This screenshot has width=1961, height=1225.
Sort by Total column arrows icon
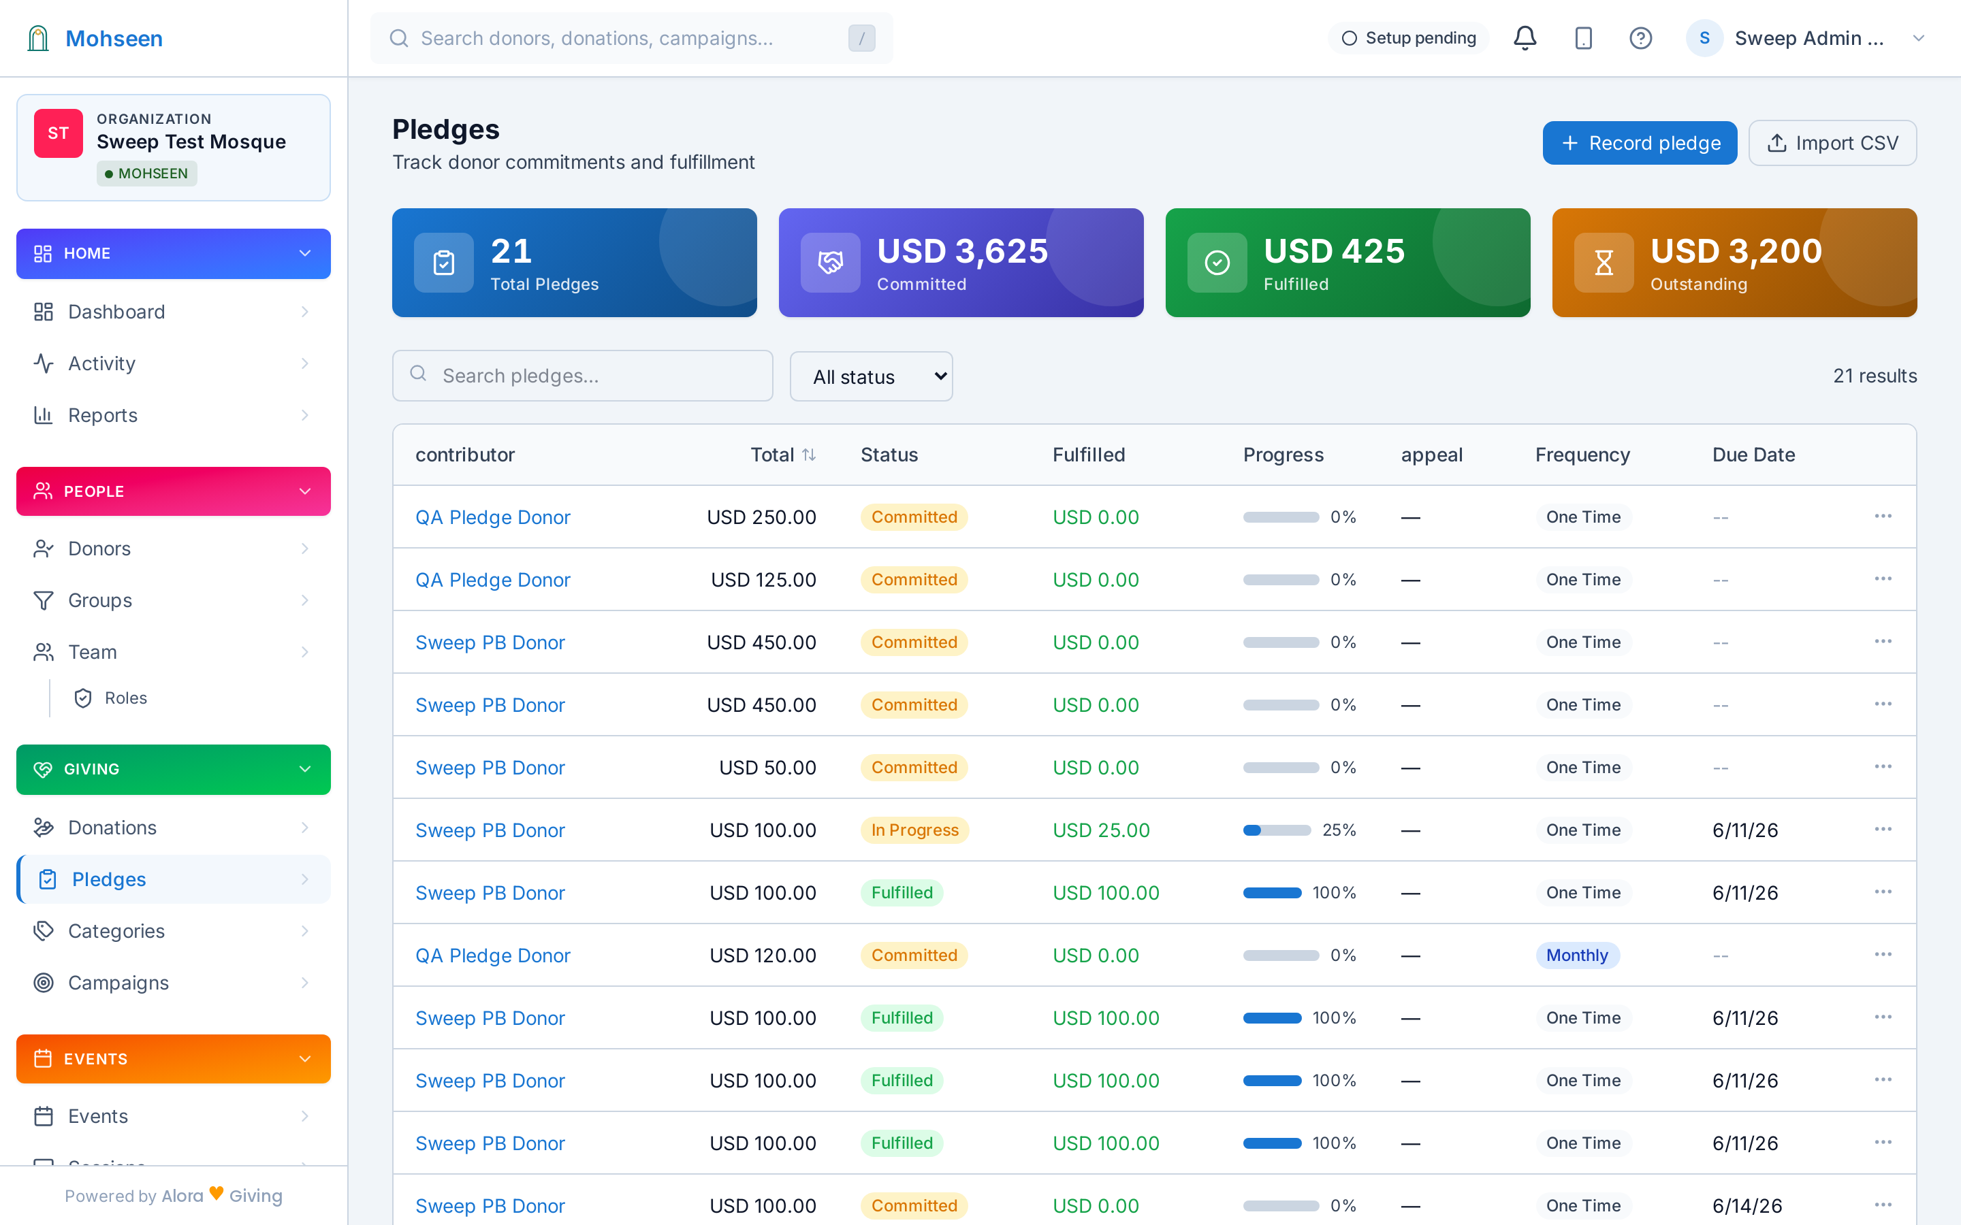809,455
